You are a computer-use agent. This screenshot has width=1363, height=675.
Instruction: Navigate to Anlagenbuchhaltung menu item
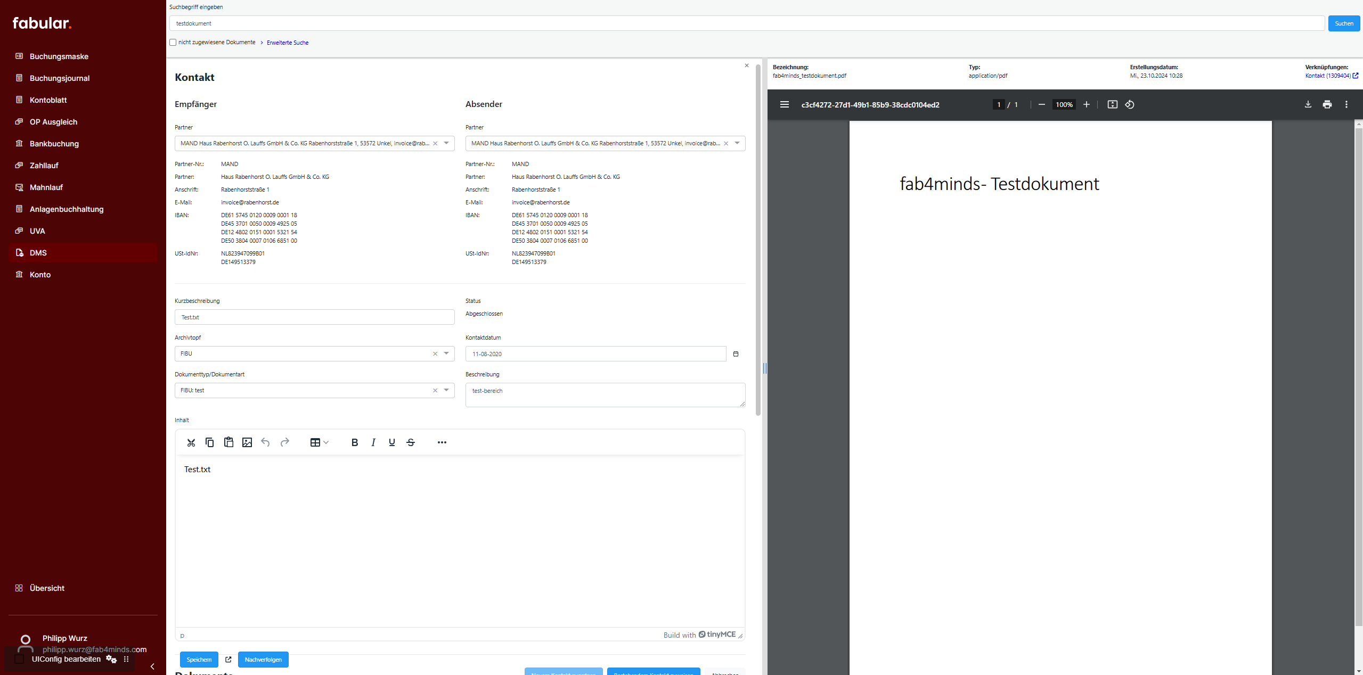pyautogui.click(x=67, y=209)
